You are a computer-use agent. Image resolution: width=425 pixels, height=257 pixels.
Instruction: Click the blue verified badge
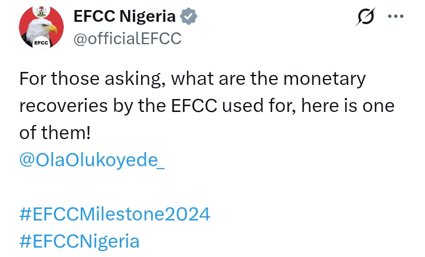188,17
